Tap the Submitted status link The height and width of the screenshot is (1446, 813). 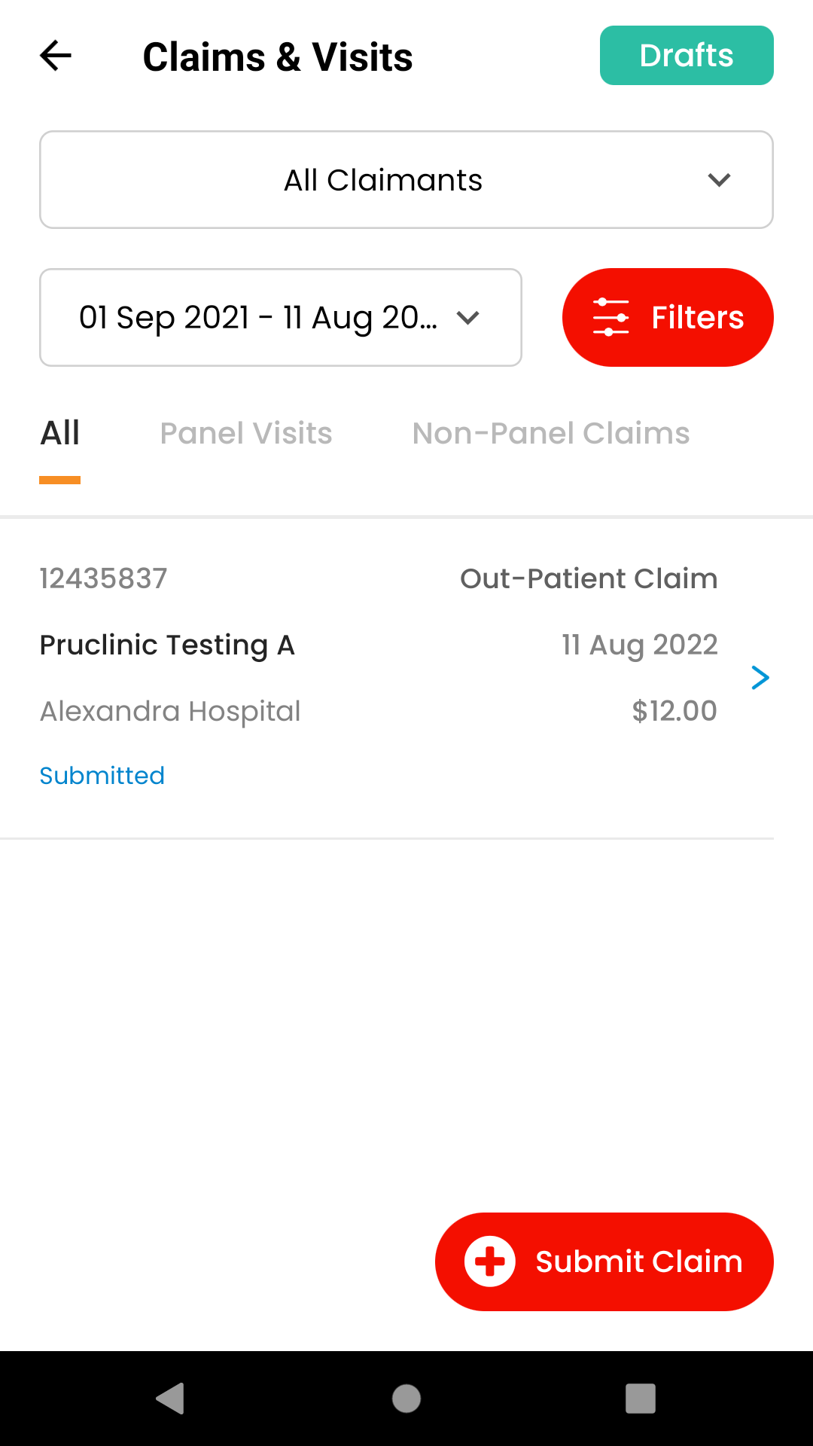coord(102,776)
